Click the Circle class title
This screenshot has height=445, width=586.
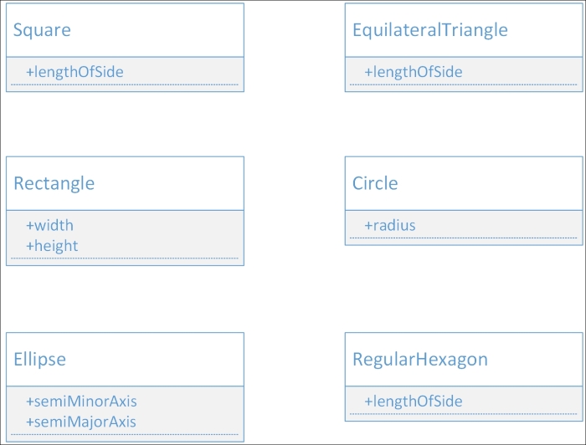375,183
